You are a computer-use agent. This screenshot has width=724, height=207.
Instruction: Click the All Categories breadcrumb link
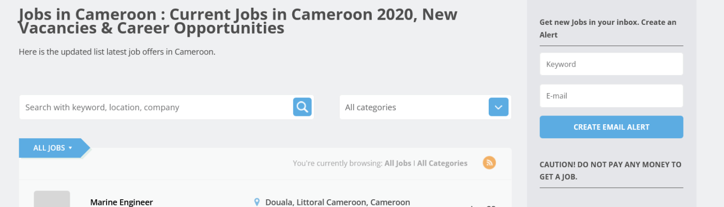click(442, 163)
